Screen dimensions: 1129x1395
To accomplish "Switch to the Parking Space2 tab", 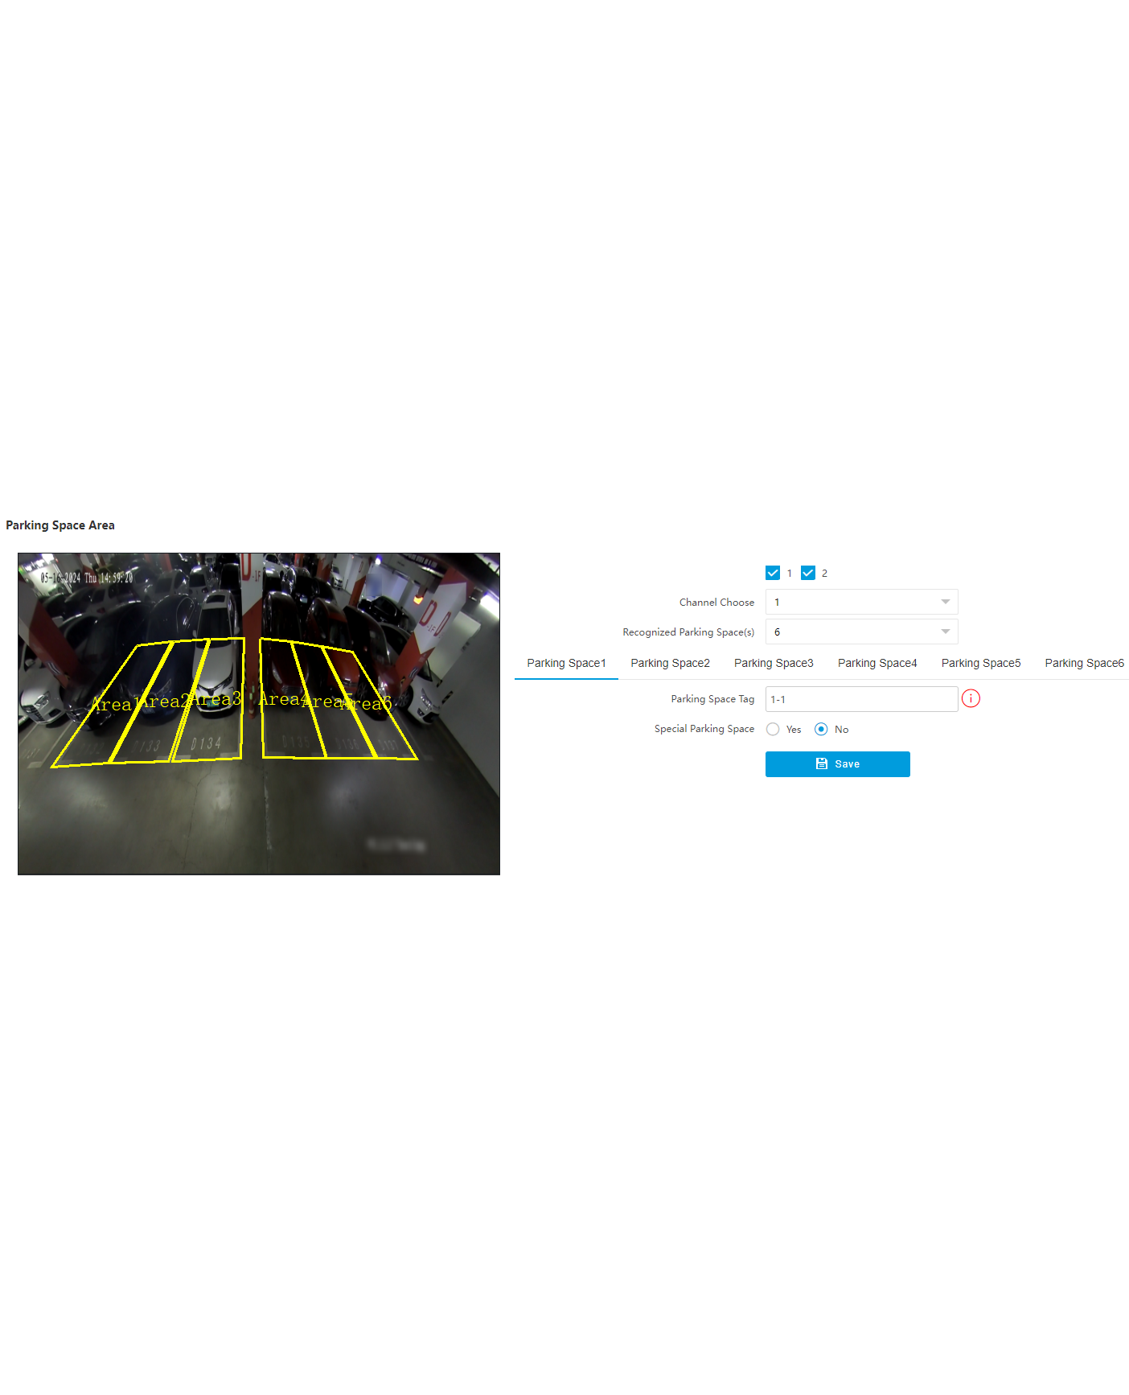I will (x=670, y=663).
